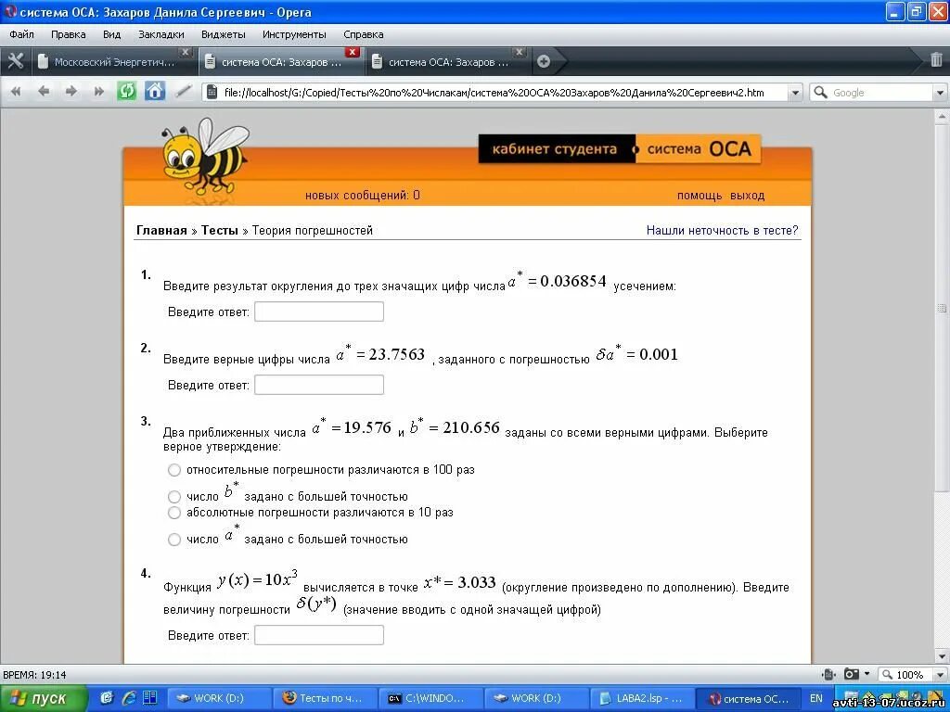The height and width of the screenshot is (712, 950).
Task: Click the помощь link
Action: pos(700,196)
